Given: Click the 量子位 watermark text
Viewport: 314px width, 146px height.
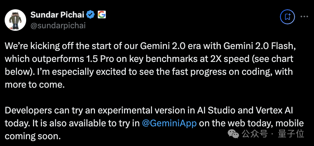Looking at the screenshot, I should tap(291, 133).
